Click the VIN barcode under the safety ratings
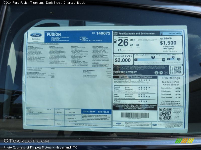Viewport: 201px width, 150px height. coord(135,115)
